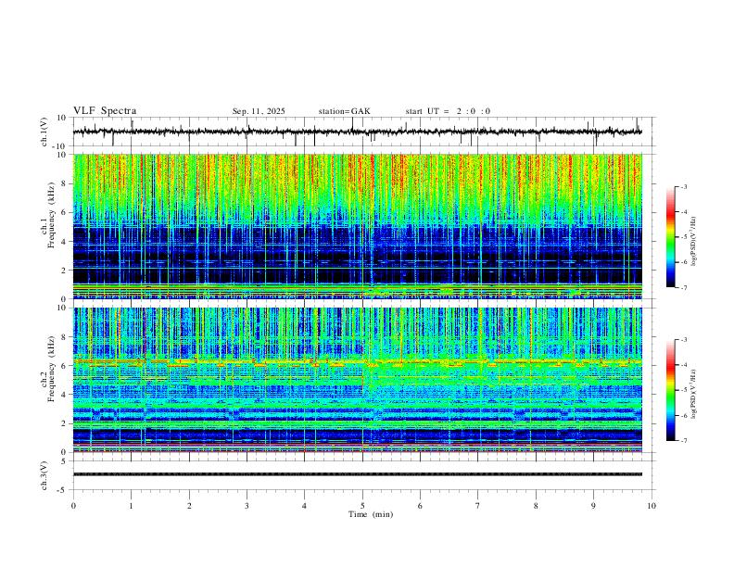This screenshot has width=734, height=567.
Task: Click the 'ch.1(V)' axis label
Action: click(x=44, y=132)
